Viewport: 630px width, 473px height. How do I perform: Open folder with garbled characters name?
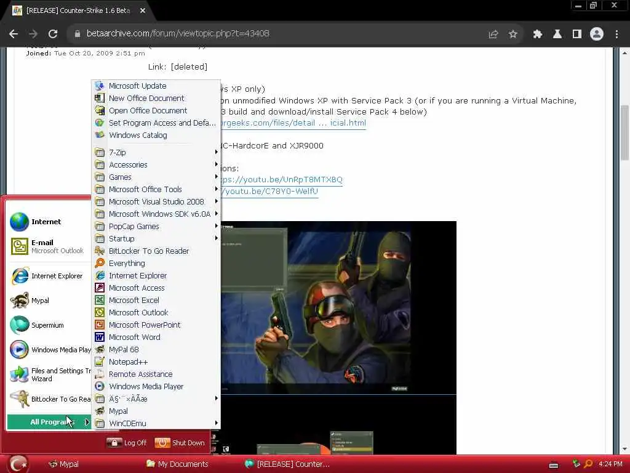coord(156,398)
